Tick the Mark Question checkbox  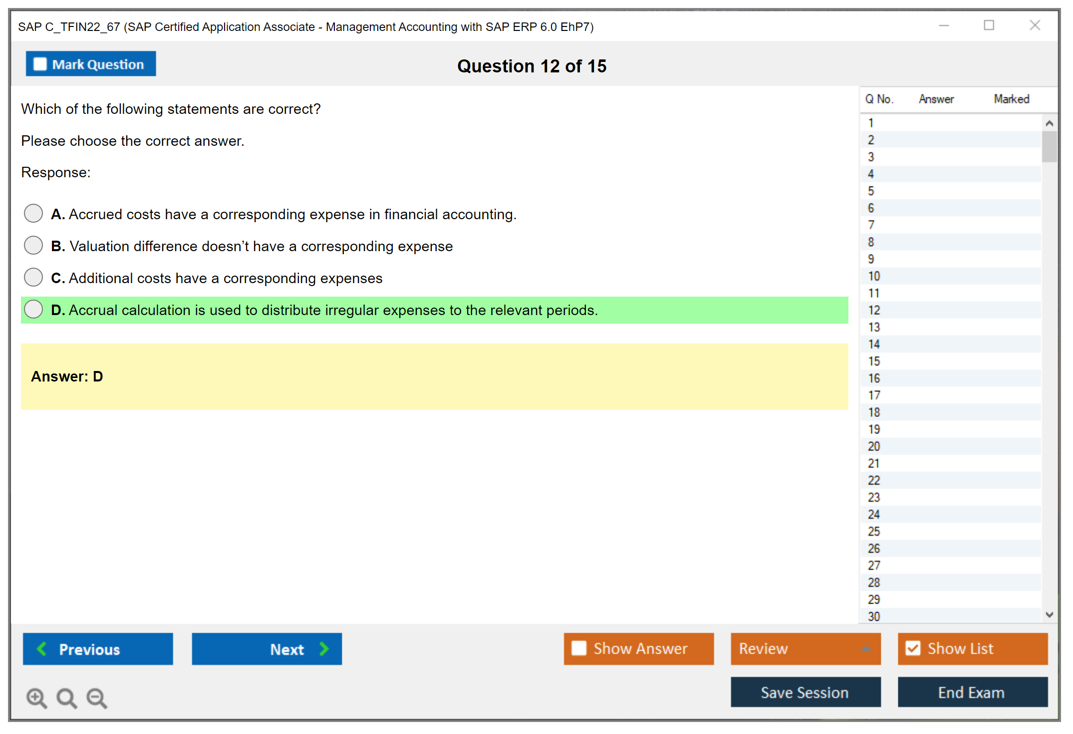tap(40, 64)
